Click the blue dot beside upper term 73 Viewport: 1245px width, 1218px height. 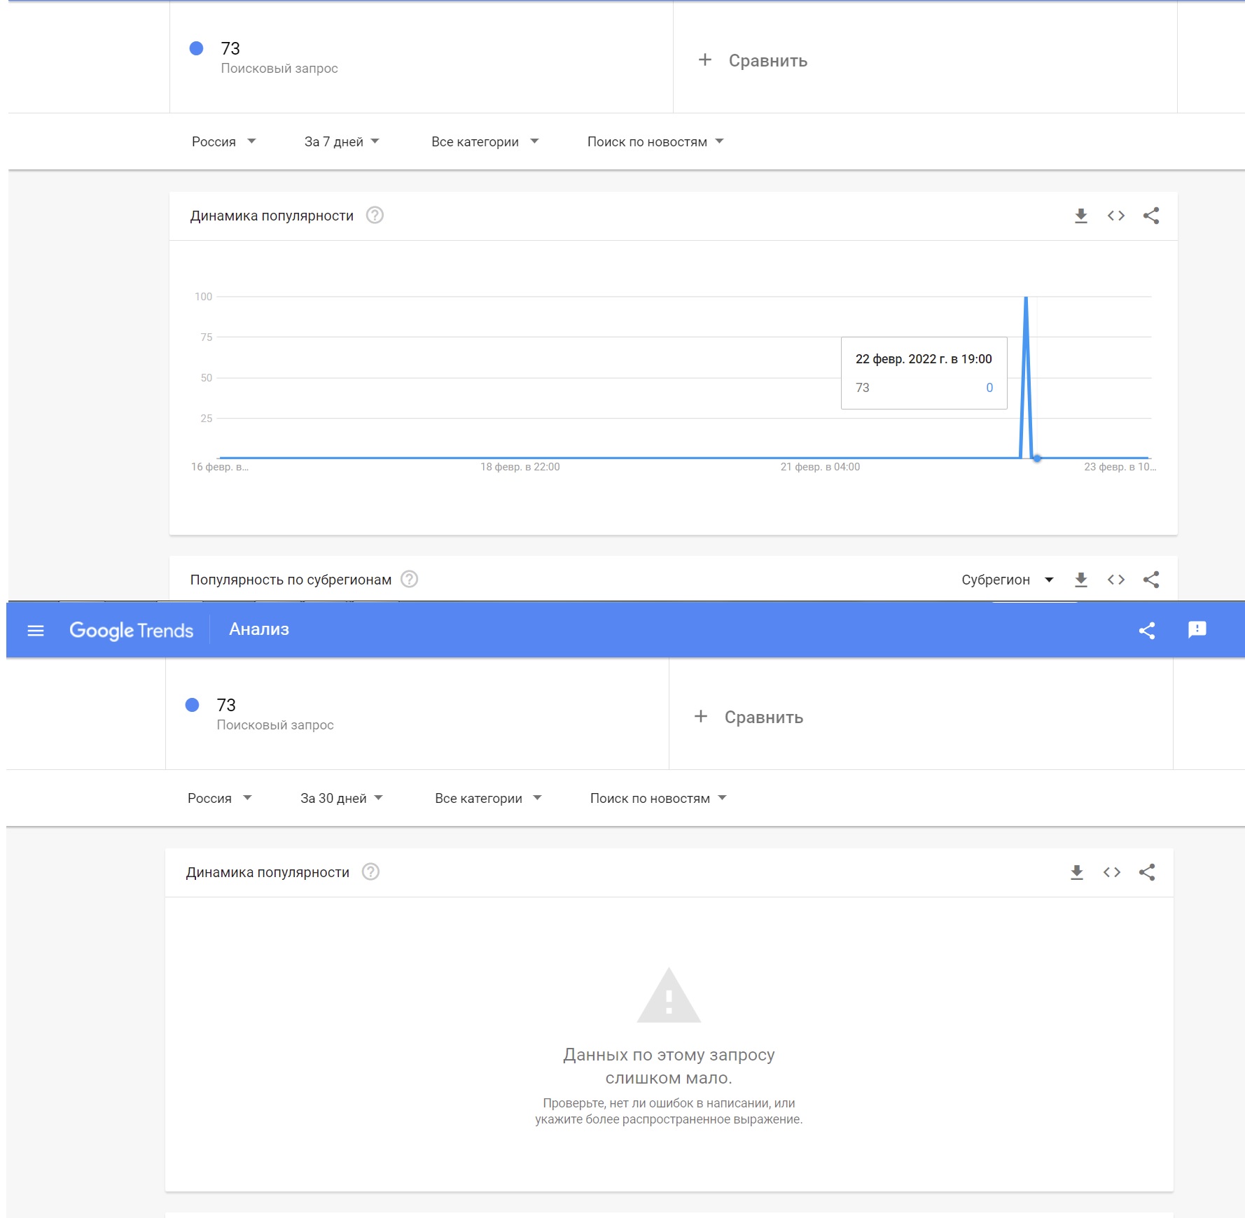196,48
